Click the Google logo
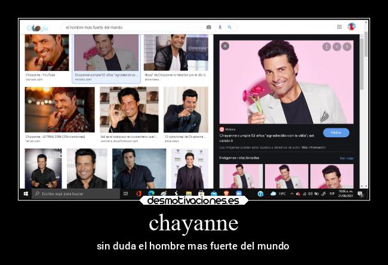Viewport: 388px width, 265px height. coord(38,28)
